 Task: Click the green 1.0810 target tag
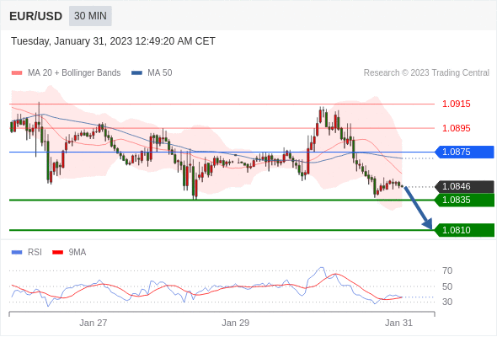tap(464, 230)
